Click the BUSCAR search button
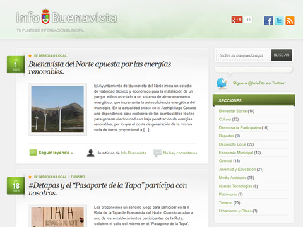 (282, 55)
